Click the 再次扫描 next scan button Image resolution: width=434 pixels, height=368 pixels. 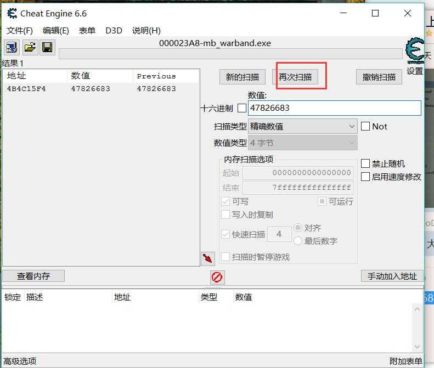295,77
